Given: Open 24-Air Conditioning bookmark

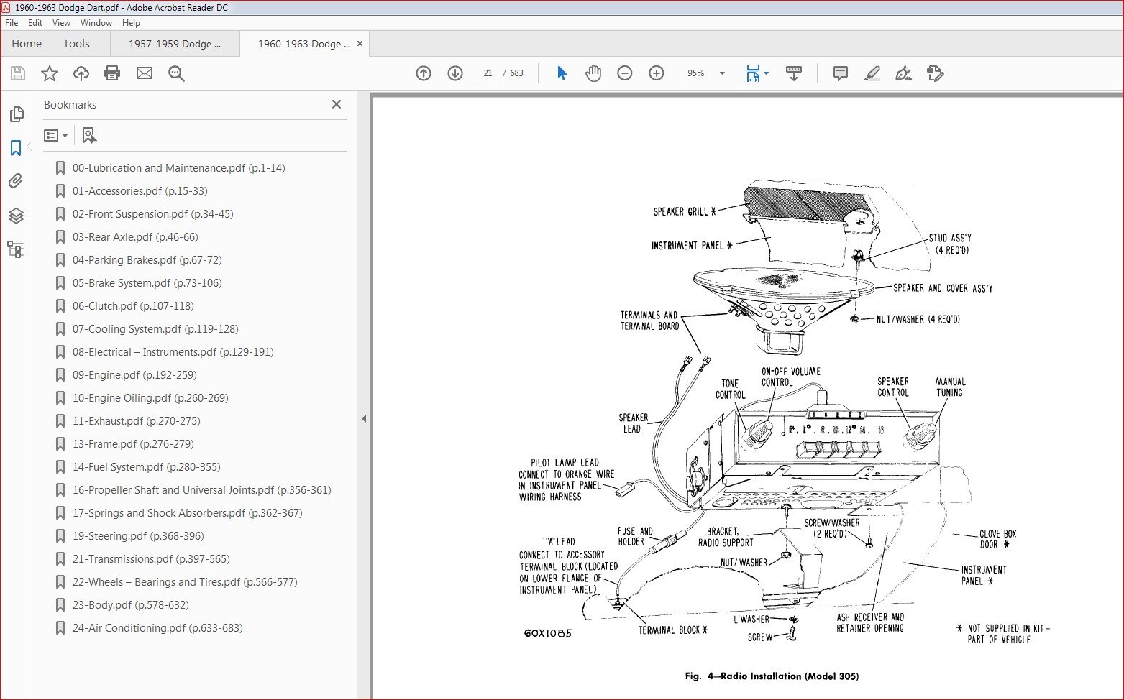Looking at the screenshot, I should click(157, 628).
